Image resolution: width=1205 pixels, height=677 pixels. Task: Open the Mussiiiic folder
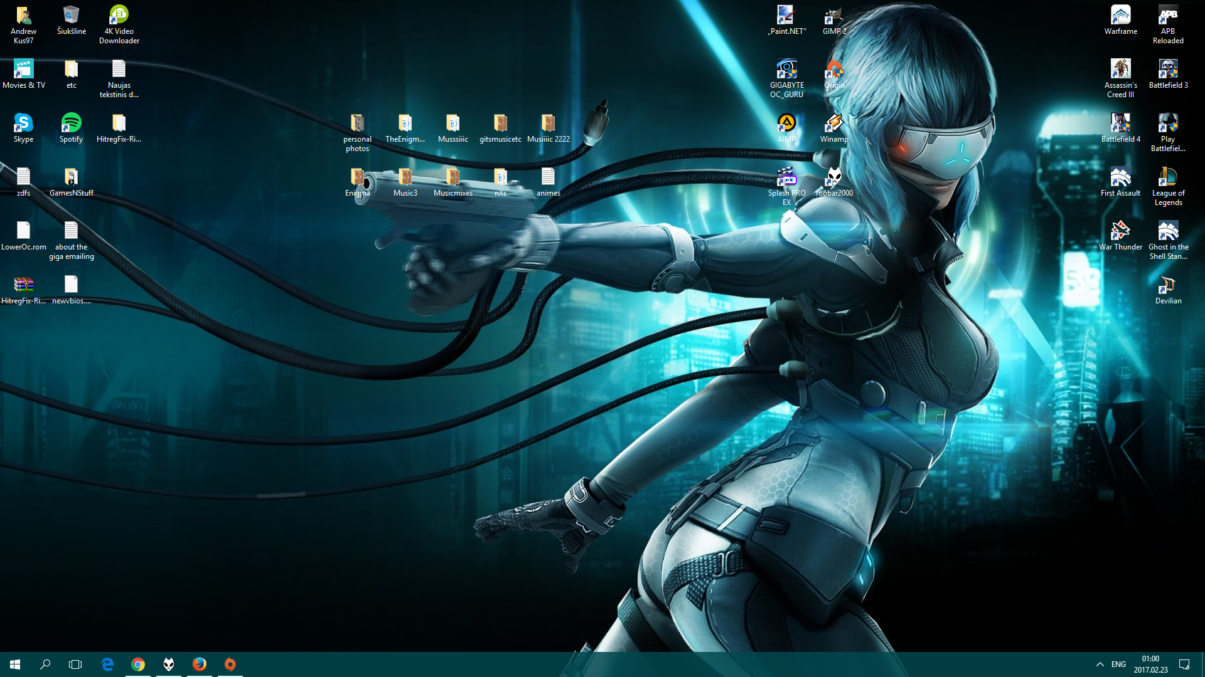pos(453,129)
